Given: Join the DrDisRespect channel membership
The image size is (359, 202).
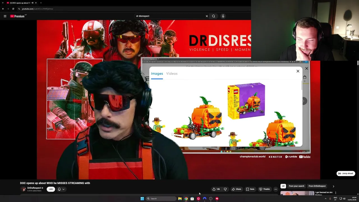Looking at the screenshot, I should click(x=51, y=189).
